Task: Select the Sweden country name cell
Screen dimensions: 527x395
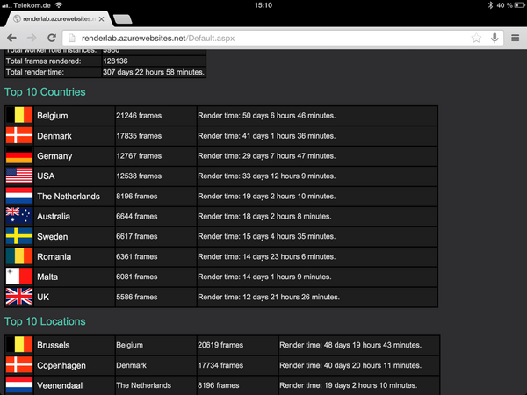Action: (75, 236)
